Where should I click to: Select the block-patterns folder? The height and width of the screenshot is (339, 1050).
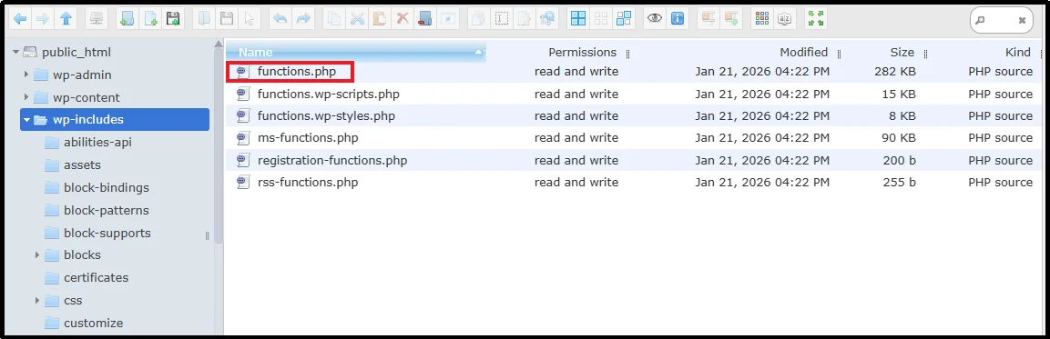107,210
